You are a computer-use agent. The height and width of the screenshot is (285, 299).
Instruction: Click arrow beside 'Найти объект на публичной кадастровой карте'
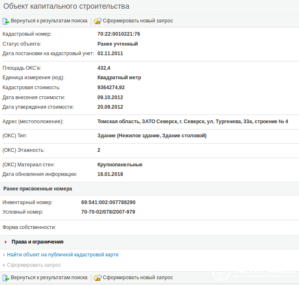click(4, 255)
